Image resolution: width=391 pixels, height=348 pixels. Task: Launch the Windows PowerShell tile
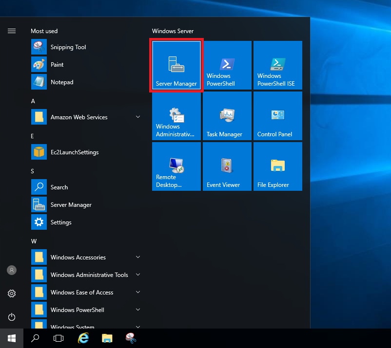point(227,65)
